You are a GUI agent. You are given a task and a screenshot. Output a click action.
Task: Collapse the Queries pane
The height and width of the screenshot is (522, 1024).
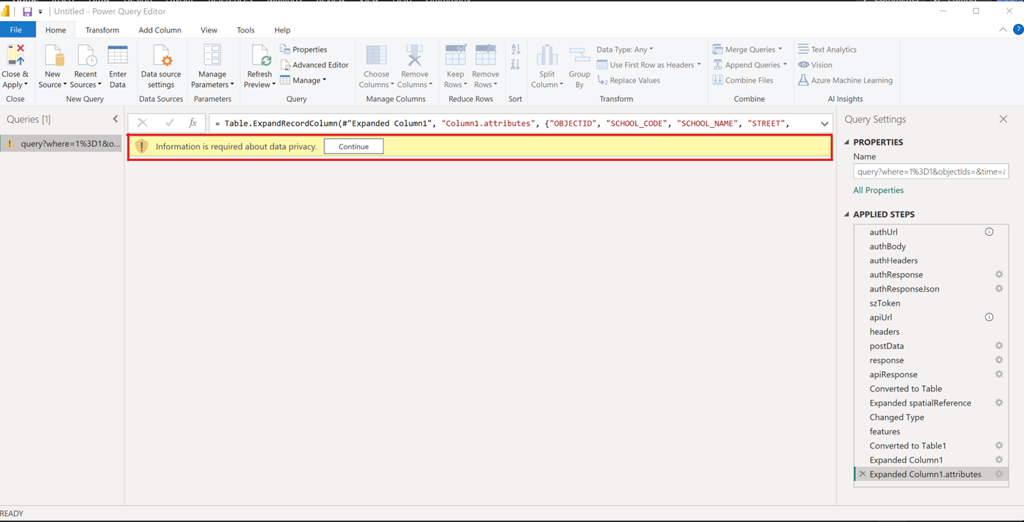pos(115,119)
